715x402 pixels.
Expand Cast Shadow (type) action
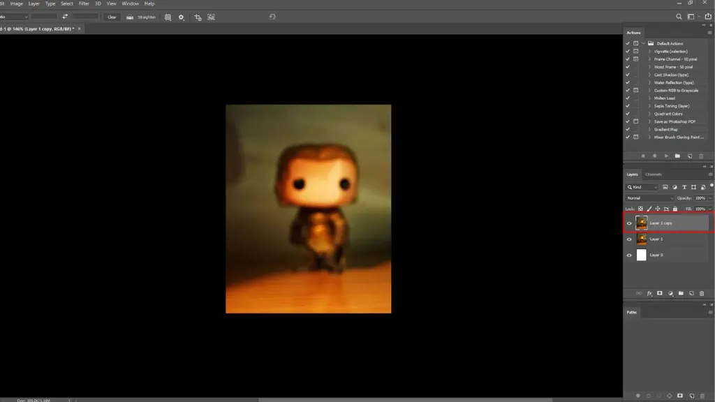coord(650,75)
